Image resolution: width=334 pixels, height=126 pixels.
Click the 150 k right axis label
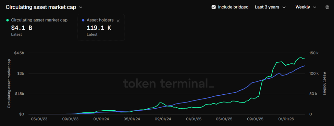[314, 53]
